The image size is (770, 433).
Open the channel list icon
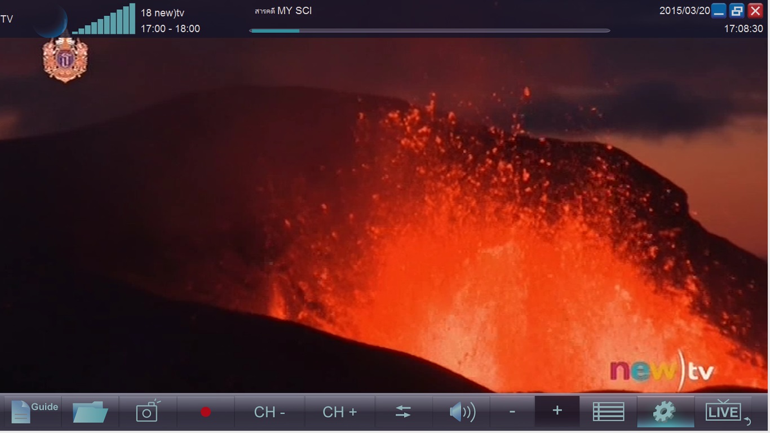[608, 412]
